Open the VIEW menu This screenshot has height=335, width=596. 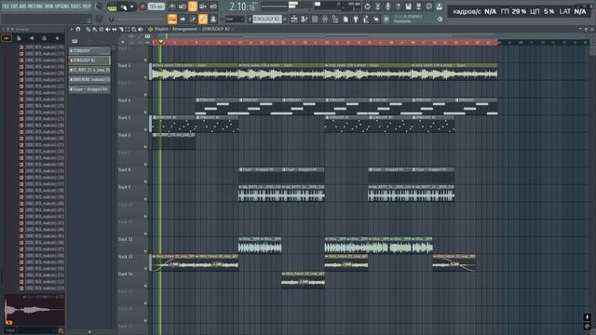(x=49, y=7)
